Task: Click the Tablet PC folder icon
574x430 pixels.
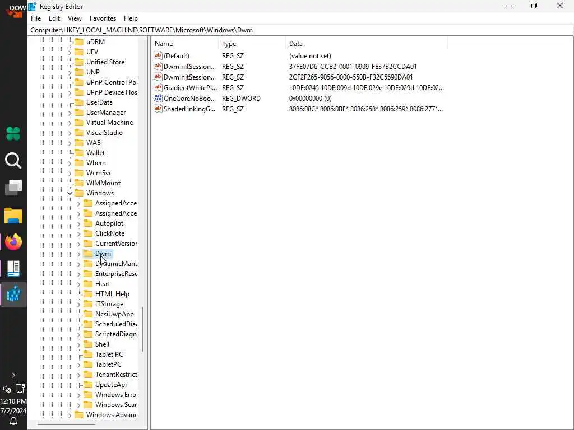Action: pos(88,354)
